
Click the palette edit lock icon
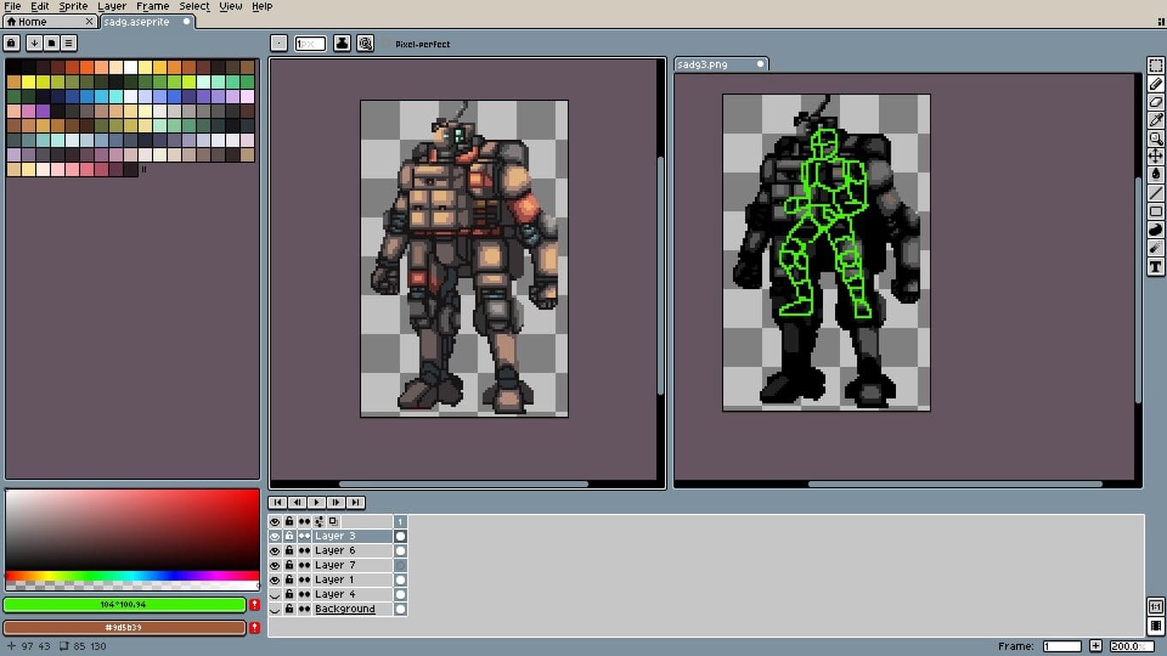pos(11,43)
